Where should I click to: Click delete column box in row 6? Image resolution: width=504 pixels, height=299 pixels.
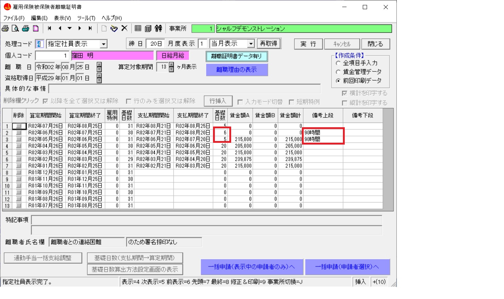tap(18, 159)
